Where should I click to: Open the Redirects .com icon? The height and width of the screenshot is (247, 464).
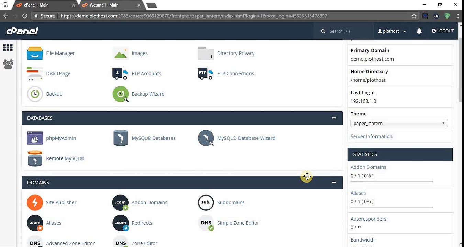coord(121,223)
